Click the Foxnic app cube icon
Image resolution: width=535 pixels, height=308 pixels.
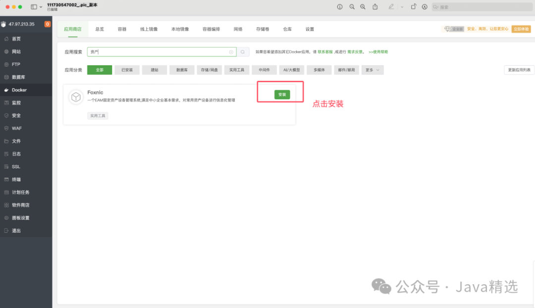tap(76, 97)
